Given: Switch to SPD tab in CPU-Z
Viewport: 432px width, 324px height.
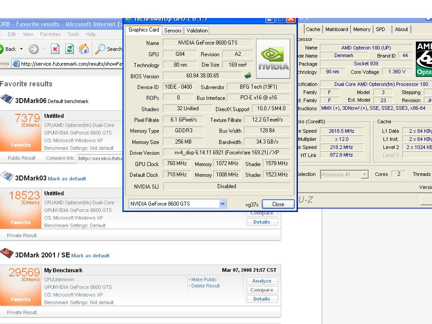Looking at the screenshot, I should (381, 29).
